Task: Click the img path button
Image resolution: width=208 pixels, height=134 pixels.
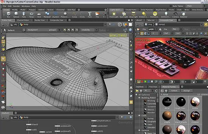Action: [x=148, y=25]
